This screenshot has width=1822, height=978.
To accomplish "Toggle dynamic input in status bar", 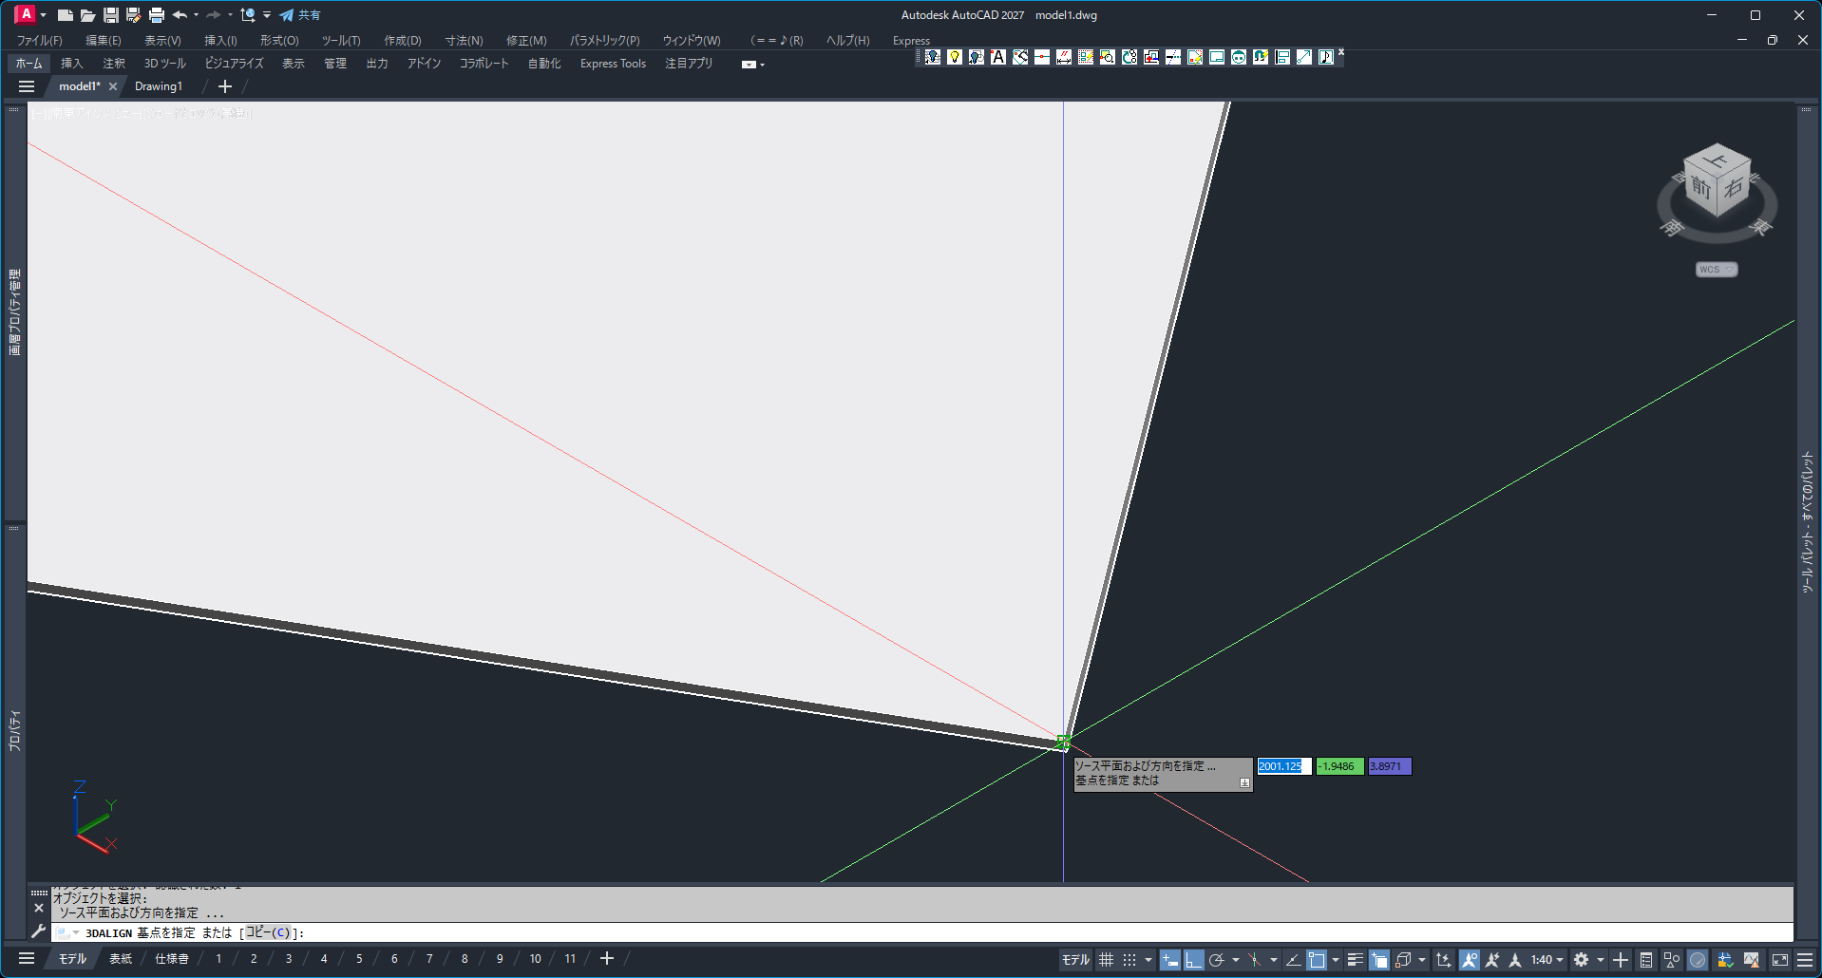I will (x=1170, y=960).
